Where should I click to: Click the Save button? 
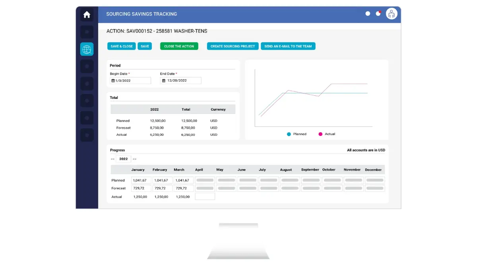(x=145, y=46)
